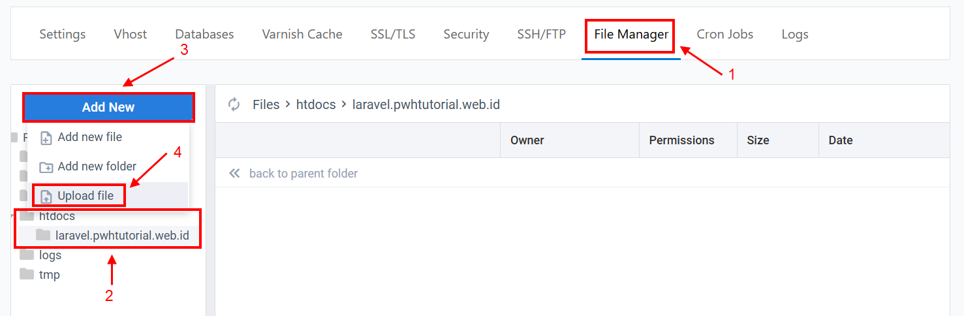Click the Add new file icon

(x=46, y=138)
